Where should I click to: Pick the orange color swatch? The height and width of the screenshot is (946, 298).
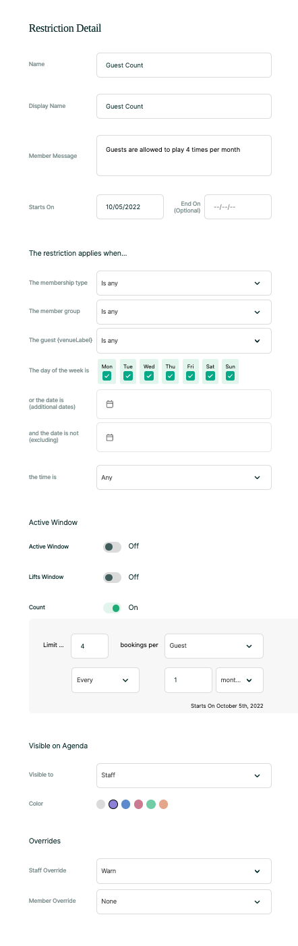(163, 804)
